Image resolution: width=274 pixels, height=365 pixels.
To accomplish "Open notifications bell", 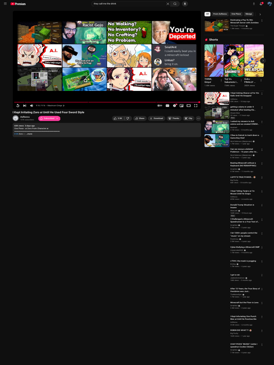I will coord(261,4).
